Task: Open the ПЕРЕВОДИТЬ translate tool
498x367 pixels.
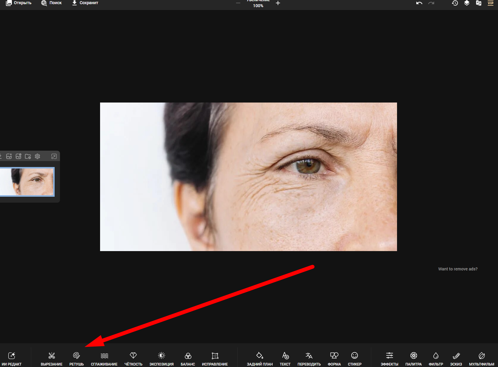Action: (x=309, y=359)
